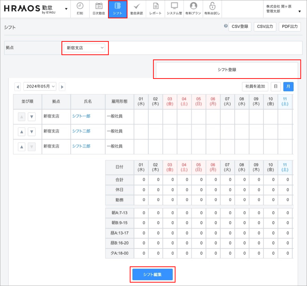Click the シフト編集 button
This screenshot has width=307, height=286.
(152, 275)
